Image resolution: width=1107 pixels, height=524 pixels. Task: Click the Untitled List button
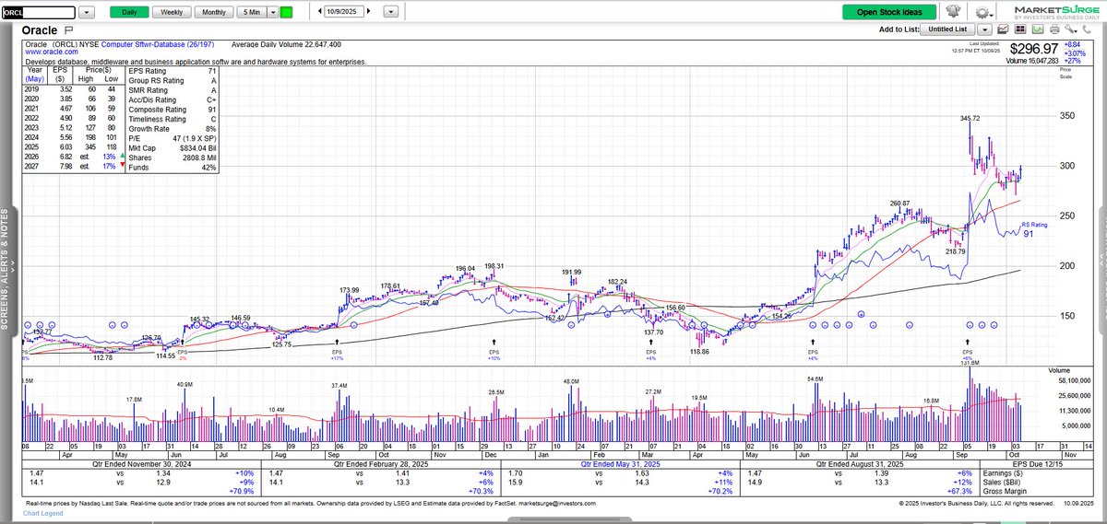click(947, 29)
